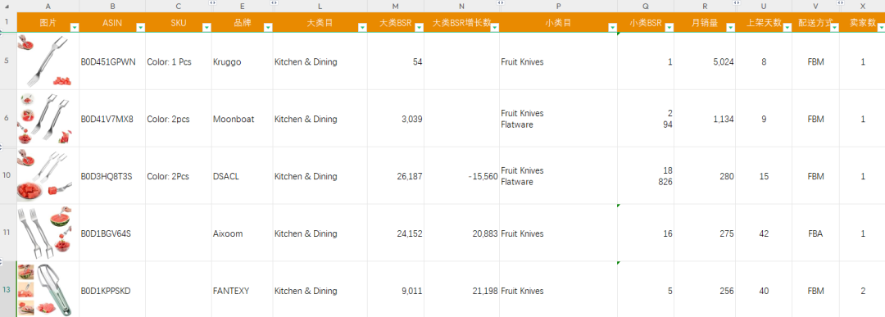Screen dimensions: 885x317
Task: Open the filter arrow for 配送方式 column
Action: tap(834, 27)
